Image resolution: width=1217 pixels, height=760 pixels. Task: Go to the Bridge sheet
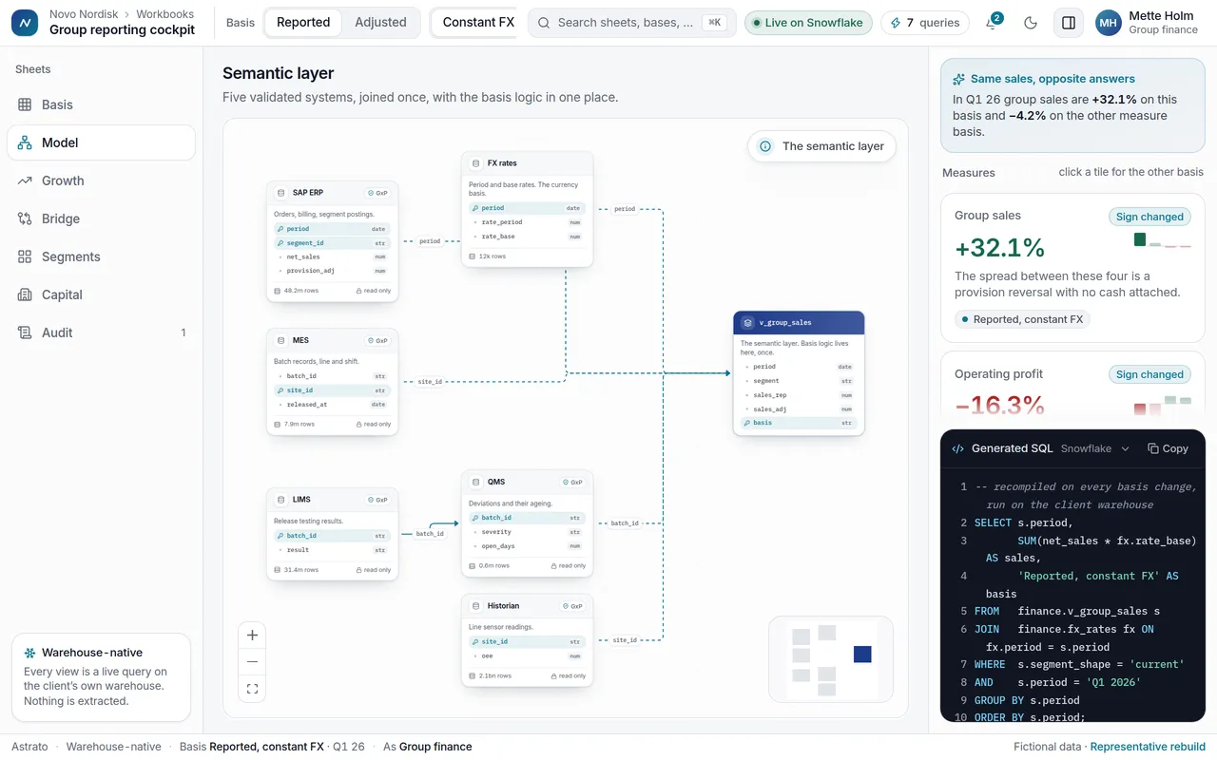[101, 218]
